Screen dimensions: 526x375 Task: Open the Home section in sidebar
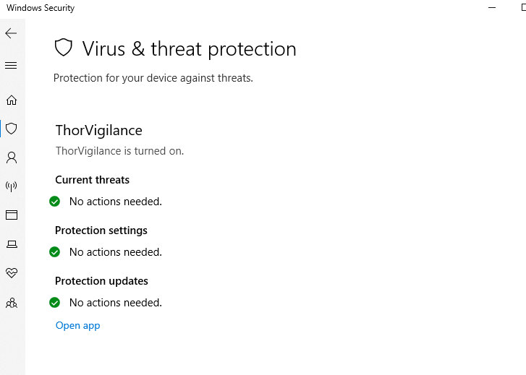[x=11, y=100]
